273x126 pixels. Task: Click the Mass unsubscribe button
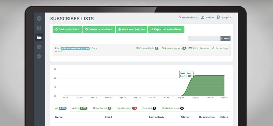(132, 29)
